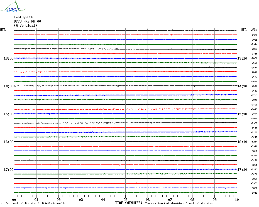Click the Feb10,2026 date label
Screen dimensions: 259x207
(x=23, y=17)
